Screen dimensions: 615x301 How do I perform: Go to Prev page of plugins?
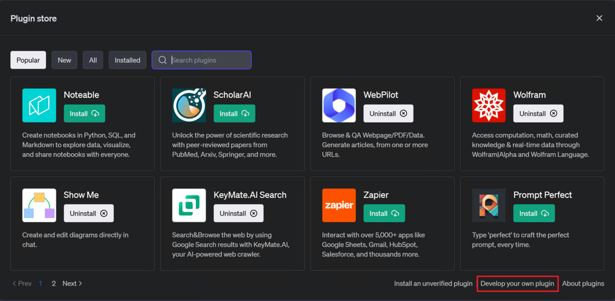click(22, 283)
